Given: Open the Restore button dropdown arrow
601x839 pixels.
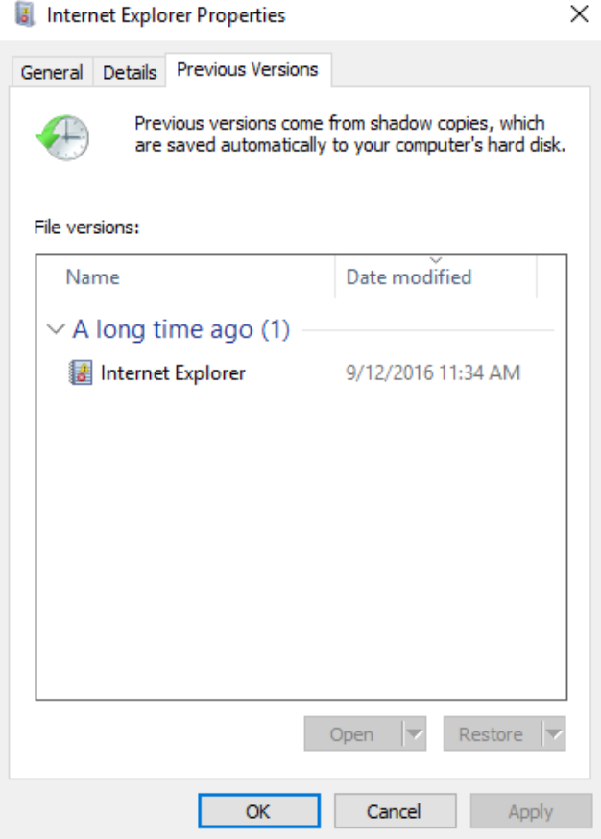Looking at the screenshot, I should (x=554, y=733).
